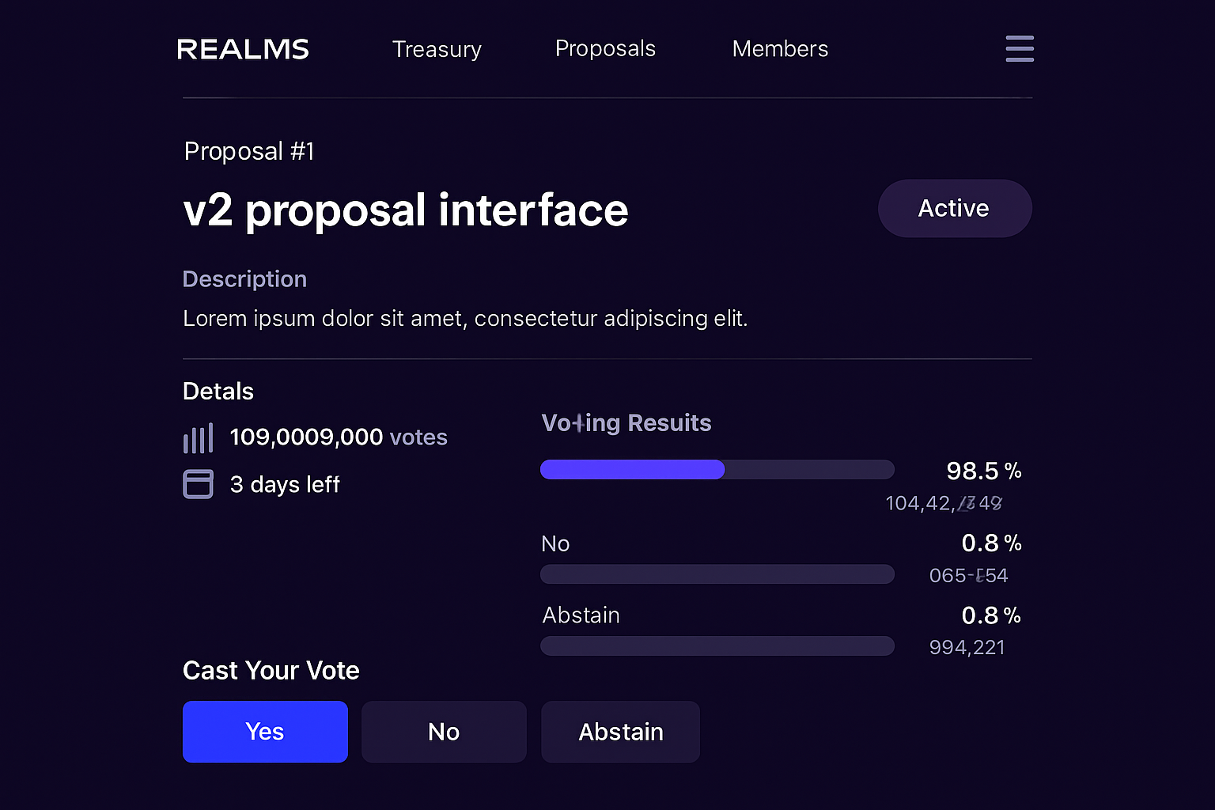Click the icon next to 109,0009,000 votes

point(199,437)
